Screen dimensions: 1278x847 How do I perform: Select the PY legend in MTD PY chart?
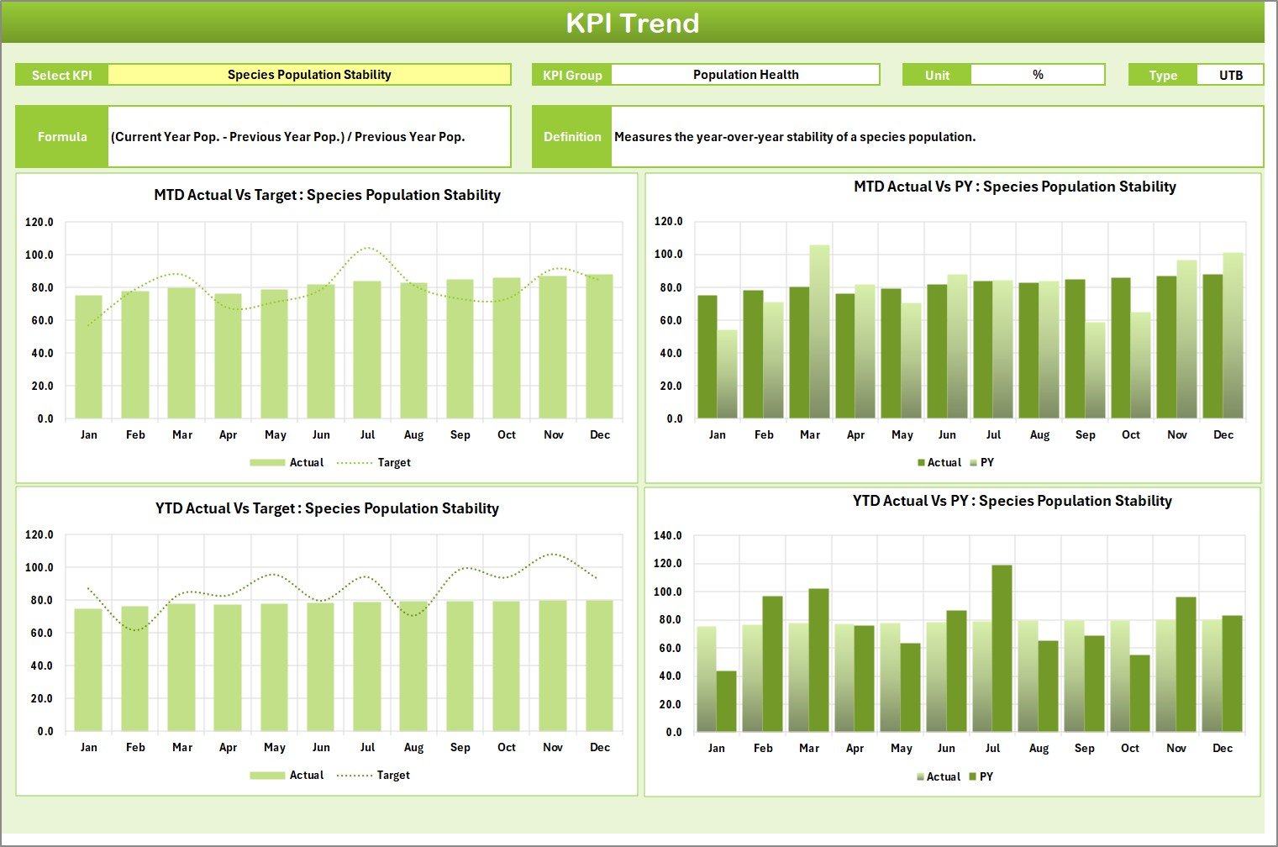tap(986, 462)
